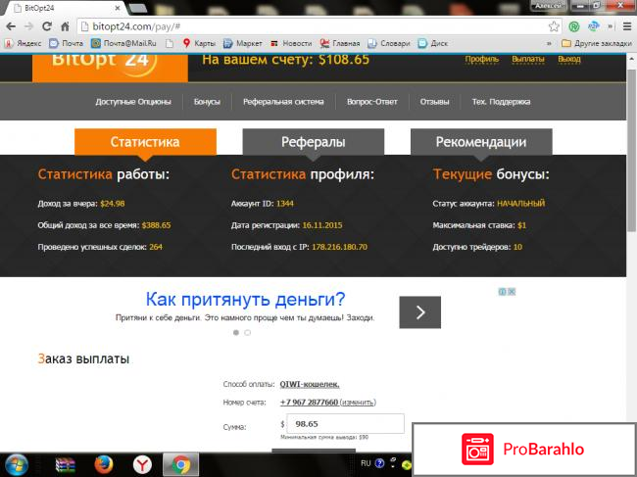Viewport: 637px width, 477px height.
Task: Click total income value $388.65
Action: [157, 225]
